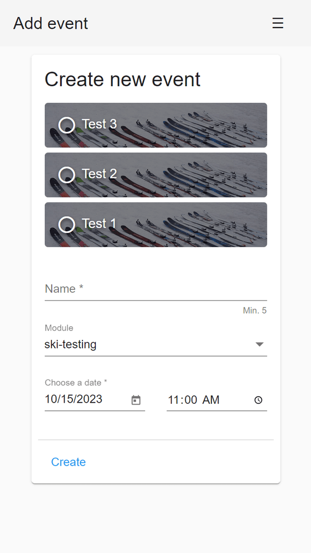Click the 10/15/2023 date field
Screen dimensions: 311x553
tap(95, 399)
